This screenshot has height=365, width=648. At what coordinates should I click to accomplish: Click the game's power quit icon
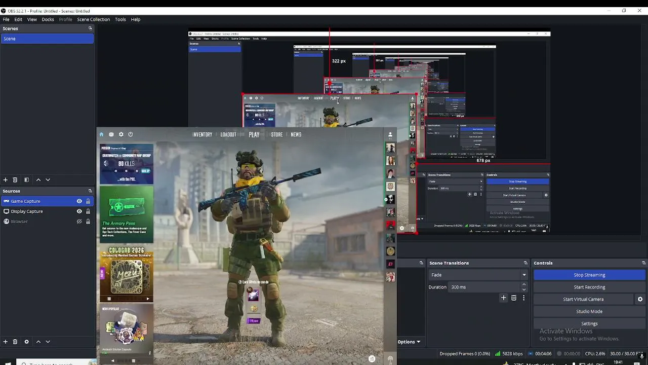[131, 134]
